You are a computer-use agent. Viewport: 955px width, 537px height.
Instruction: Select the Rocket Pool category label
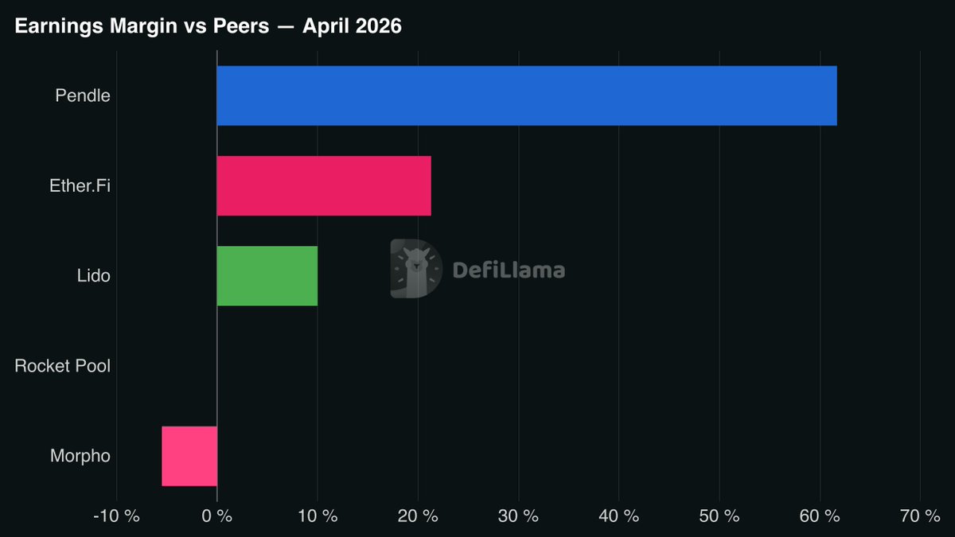[63, 366]
